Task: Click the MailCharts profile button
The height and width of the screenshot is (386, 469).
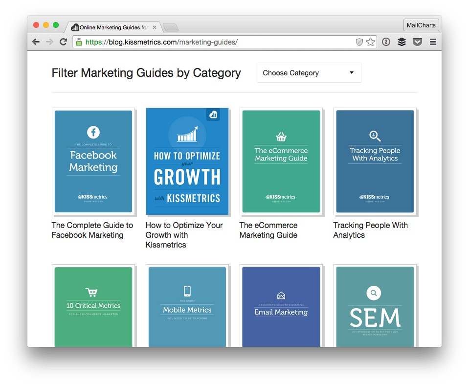Action: click(421, 25)
